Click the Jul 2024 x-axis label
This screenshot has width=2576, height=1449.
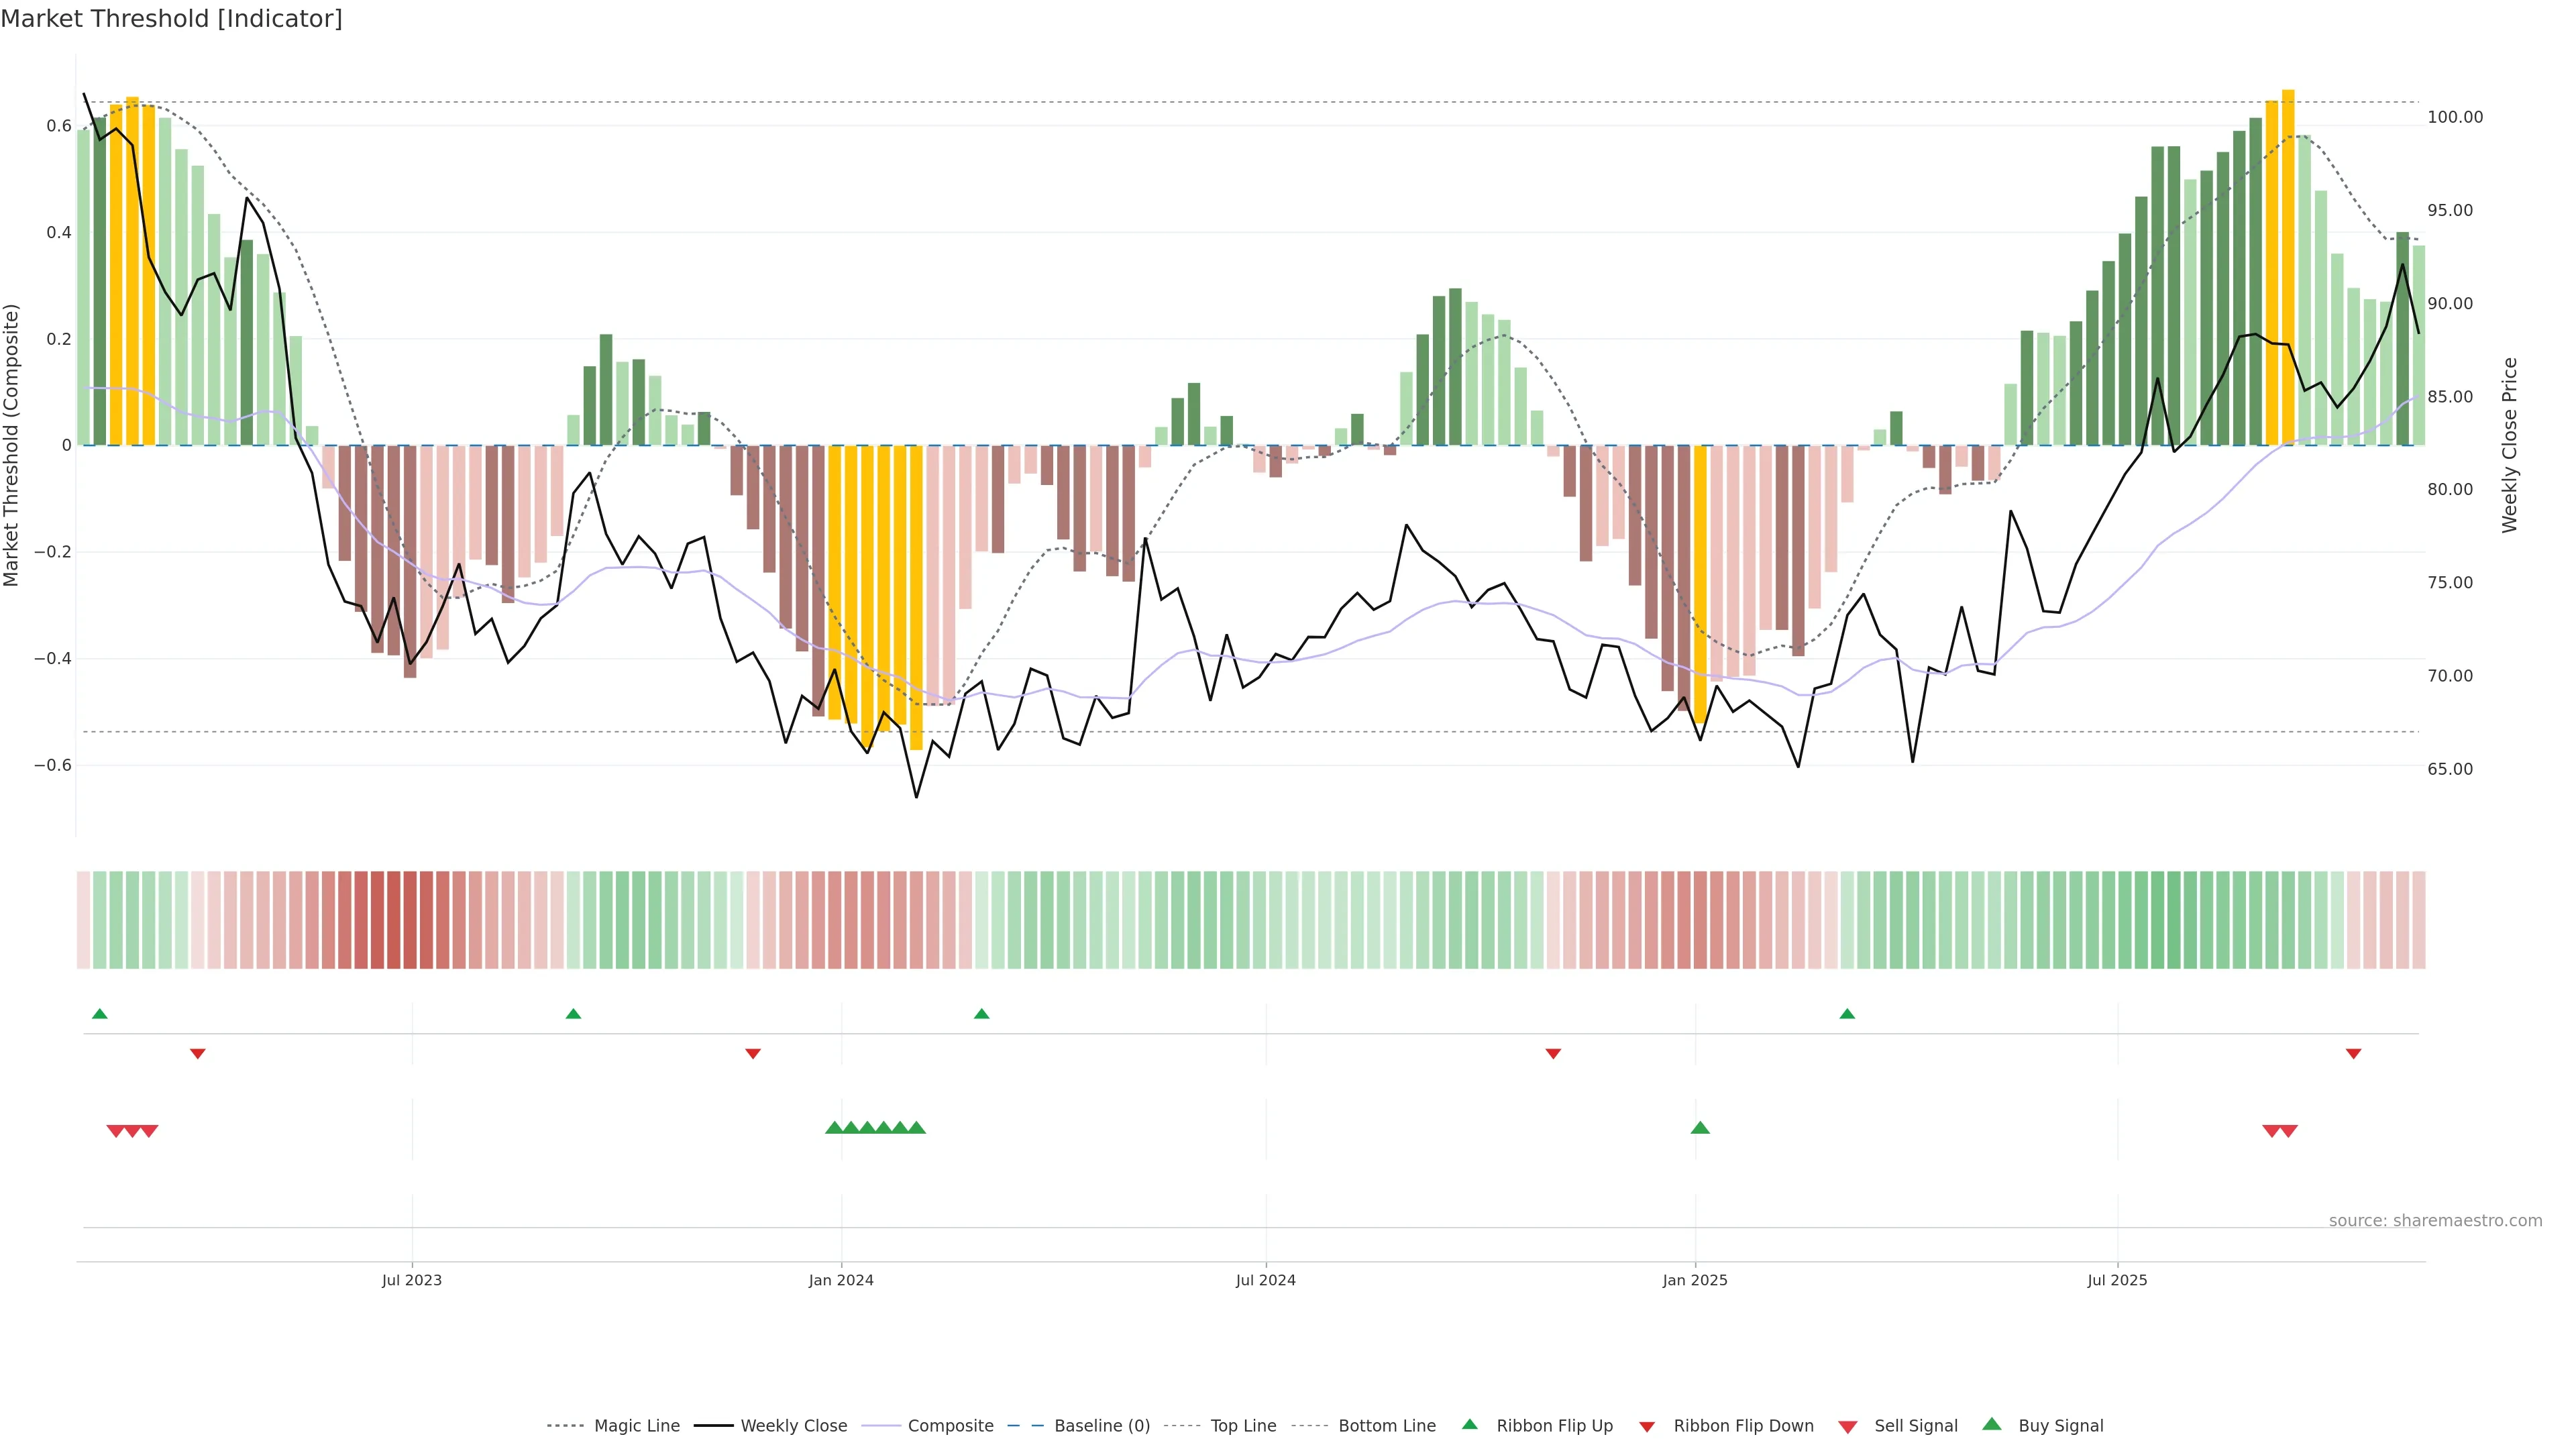coord(1265,1280)
